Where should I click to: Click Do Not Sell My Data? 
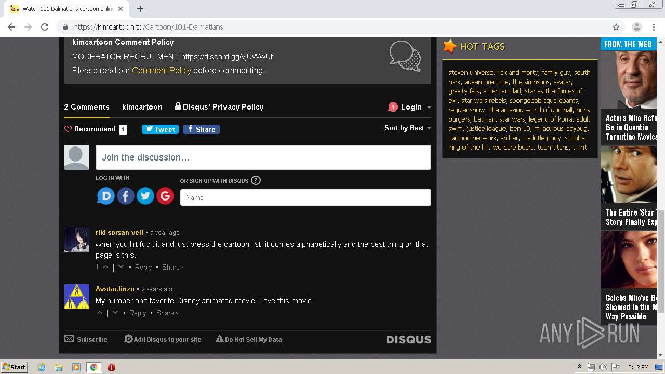[249, 340]
